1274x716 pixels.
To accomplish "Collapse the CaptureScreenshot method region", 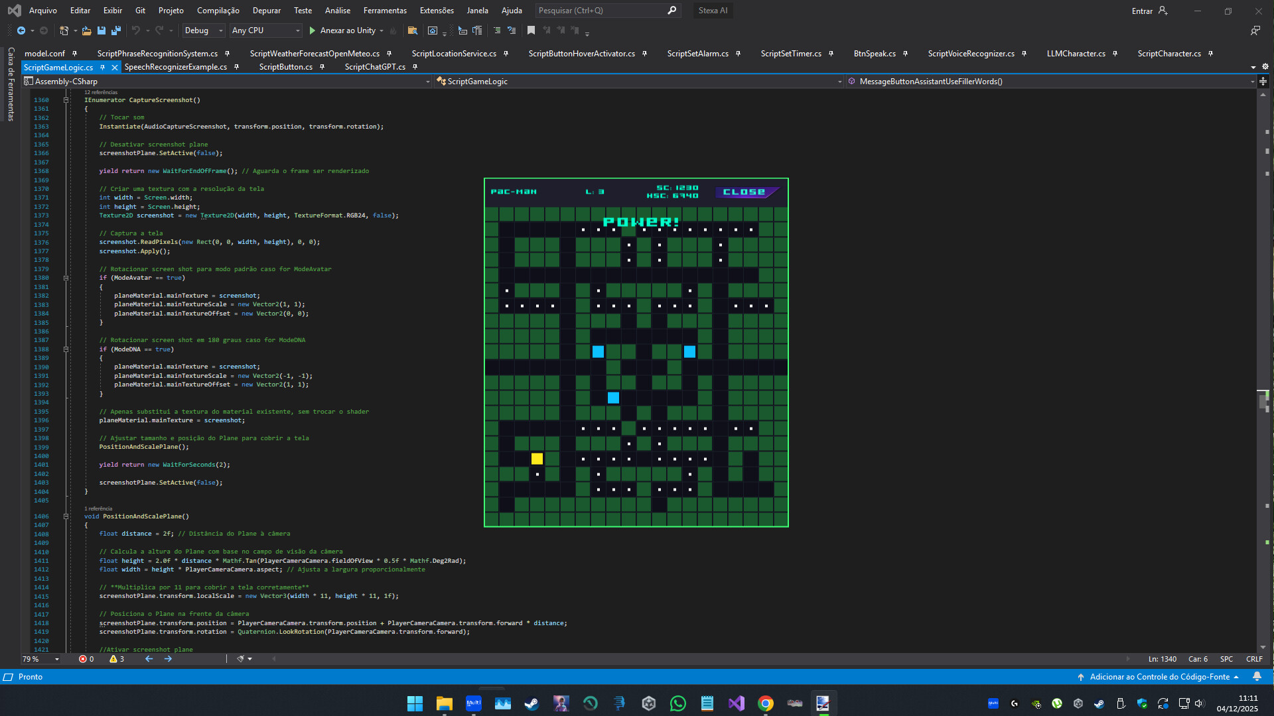I will [x=66, y=99].
